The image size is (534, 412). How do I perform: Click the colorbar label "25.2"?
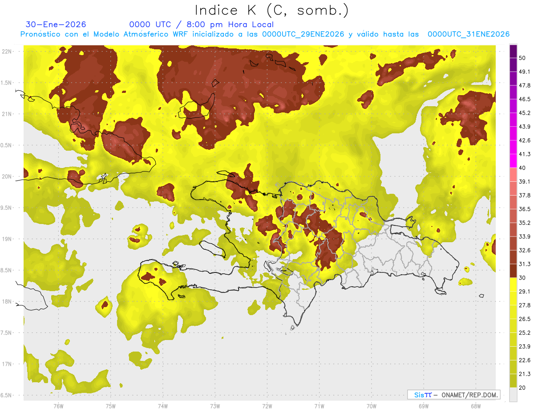pyautogui.click(x=525, y=333)
